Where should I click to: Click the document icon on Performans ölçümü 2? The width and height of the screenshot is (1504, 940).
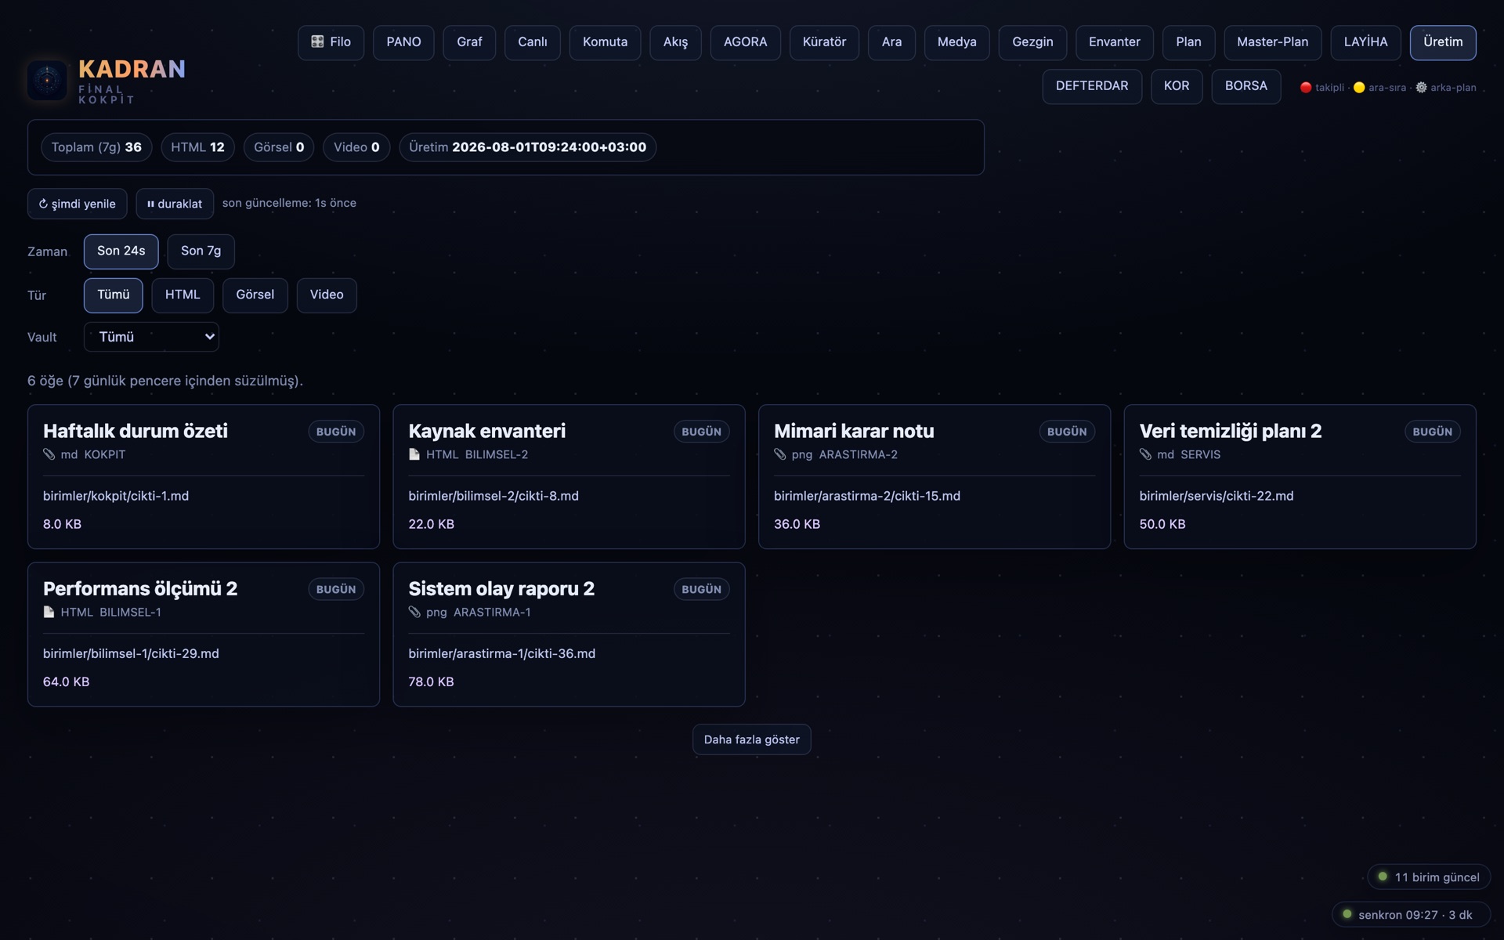pyautogui.click(x=49, y=612)
